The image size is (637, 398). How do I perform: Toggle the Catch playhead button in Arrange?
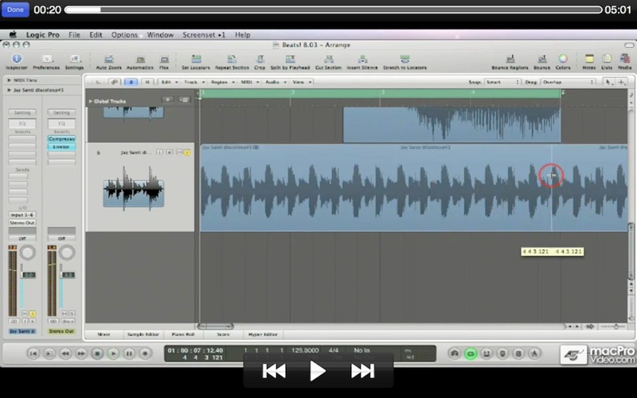pyautogui.click(x=131, y=82)
